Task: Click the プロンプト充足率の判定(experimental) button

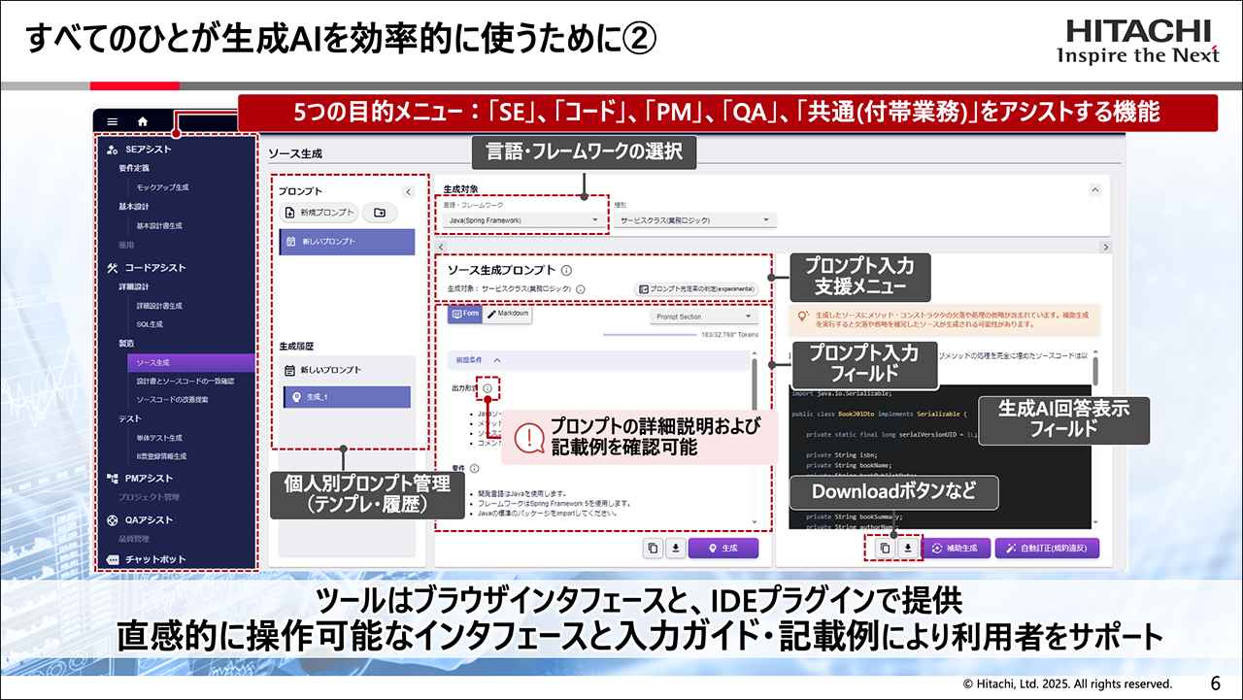Action: tap(694, 289)
